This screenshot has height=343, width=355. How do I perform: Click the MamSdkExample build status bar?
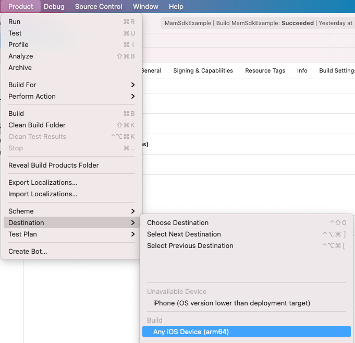(258, 23)
